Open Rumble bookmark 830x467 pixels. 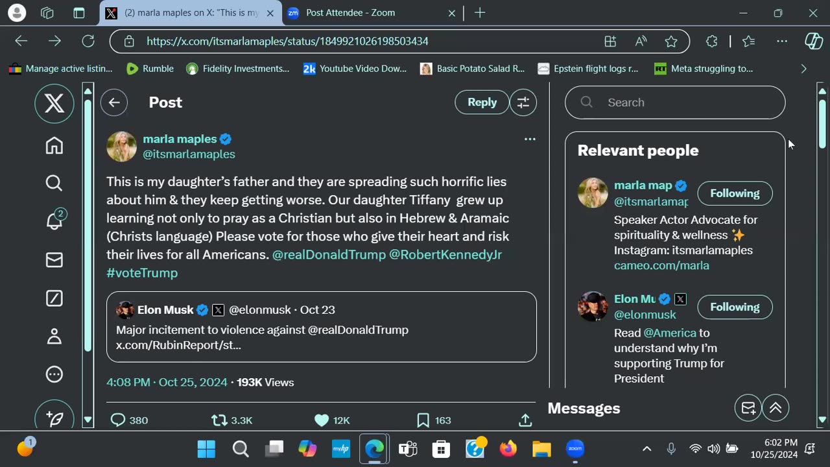pos(150,69)
